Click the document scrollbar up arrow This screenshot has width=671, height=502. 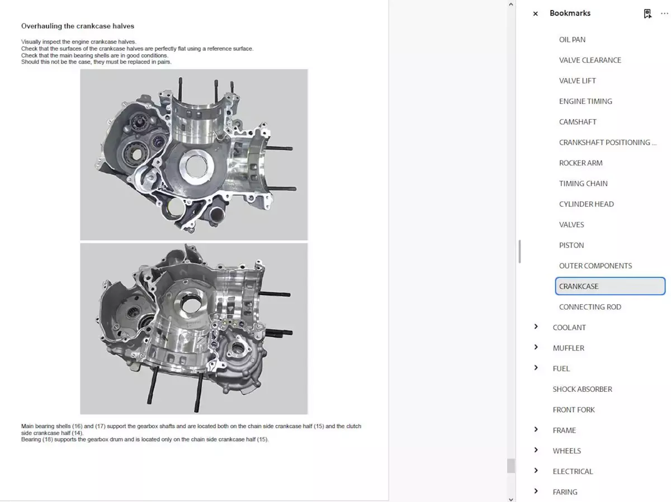(x=511, y=4)
